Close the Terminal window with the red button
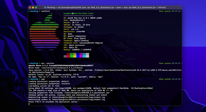Screen dimensions: 206x112 click(30, 7)
